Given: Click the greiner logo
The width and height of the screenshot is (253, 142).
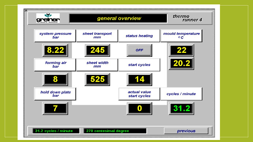Looking at the screenshot, I should [48, 18].
